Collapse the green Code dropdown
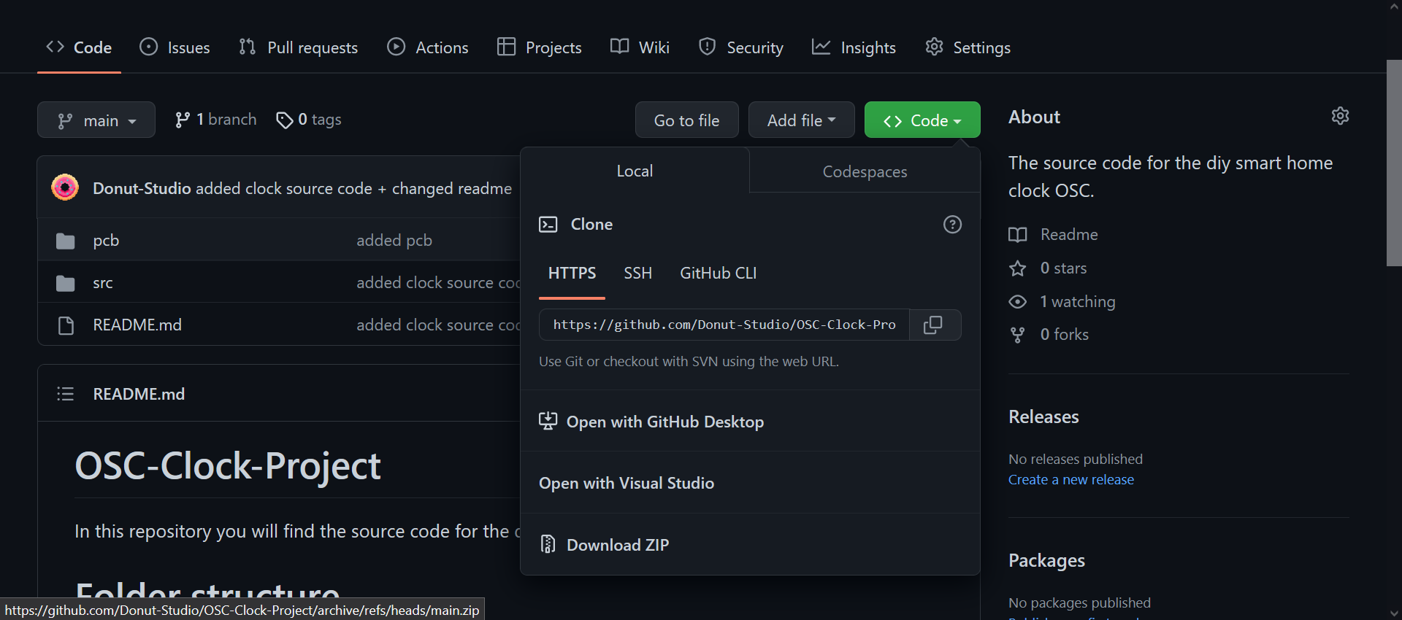Screen dimensions: 1402x620 922,120
